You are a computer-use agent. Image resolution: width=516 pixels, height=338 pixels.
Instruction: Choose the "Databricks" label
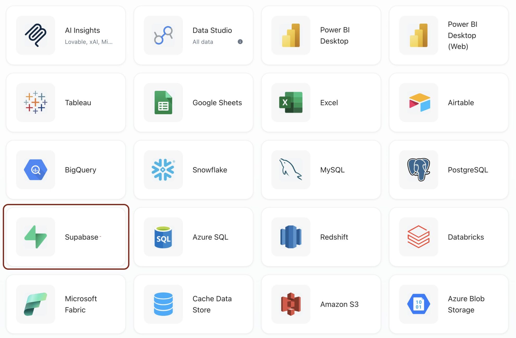466,237
